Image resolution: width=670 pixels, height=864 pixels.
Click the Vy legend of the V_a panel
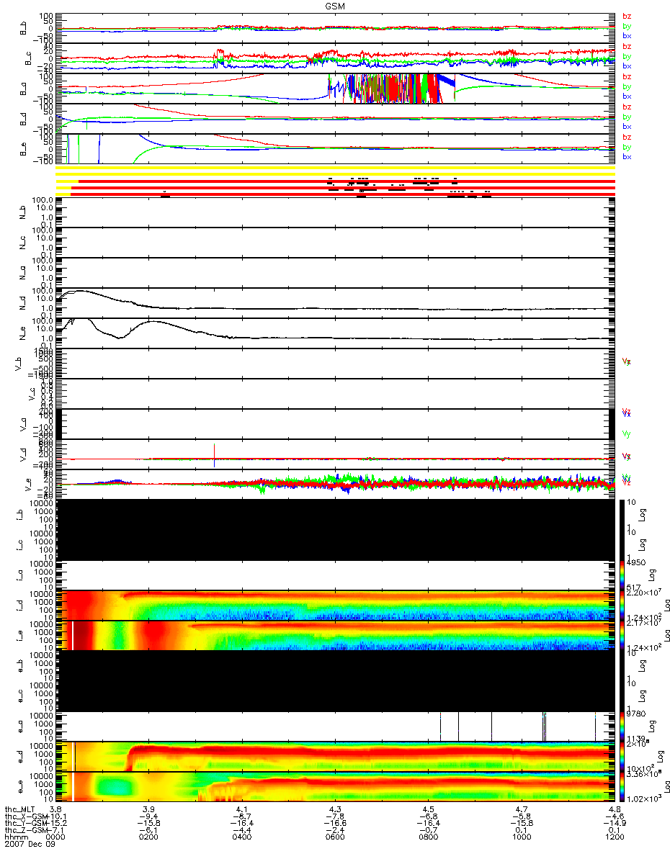click(x=627, y=433)
